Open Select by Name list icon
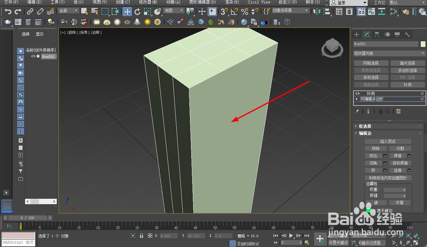 tap(95, 12)
